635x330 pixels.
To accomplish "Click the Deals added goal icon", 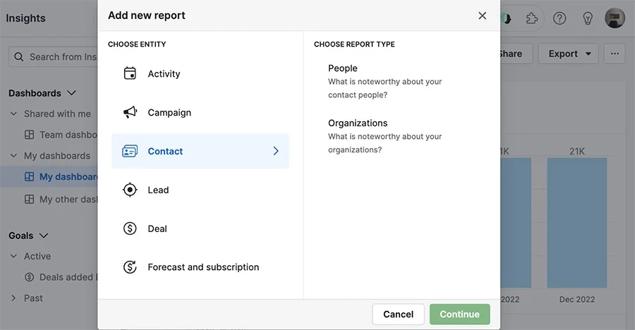I will click(x=29, y=277).
